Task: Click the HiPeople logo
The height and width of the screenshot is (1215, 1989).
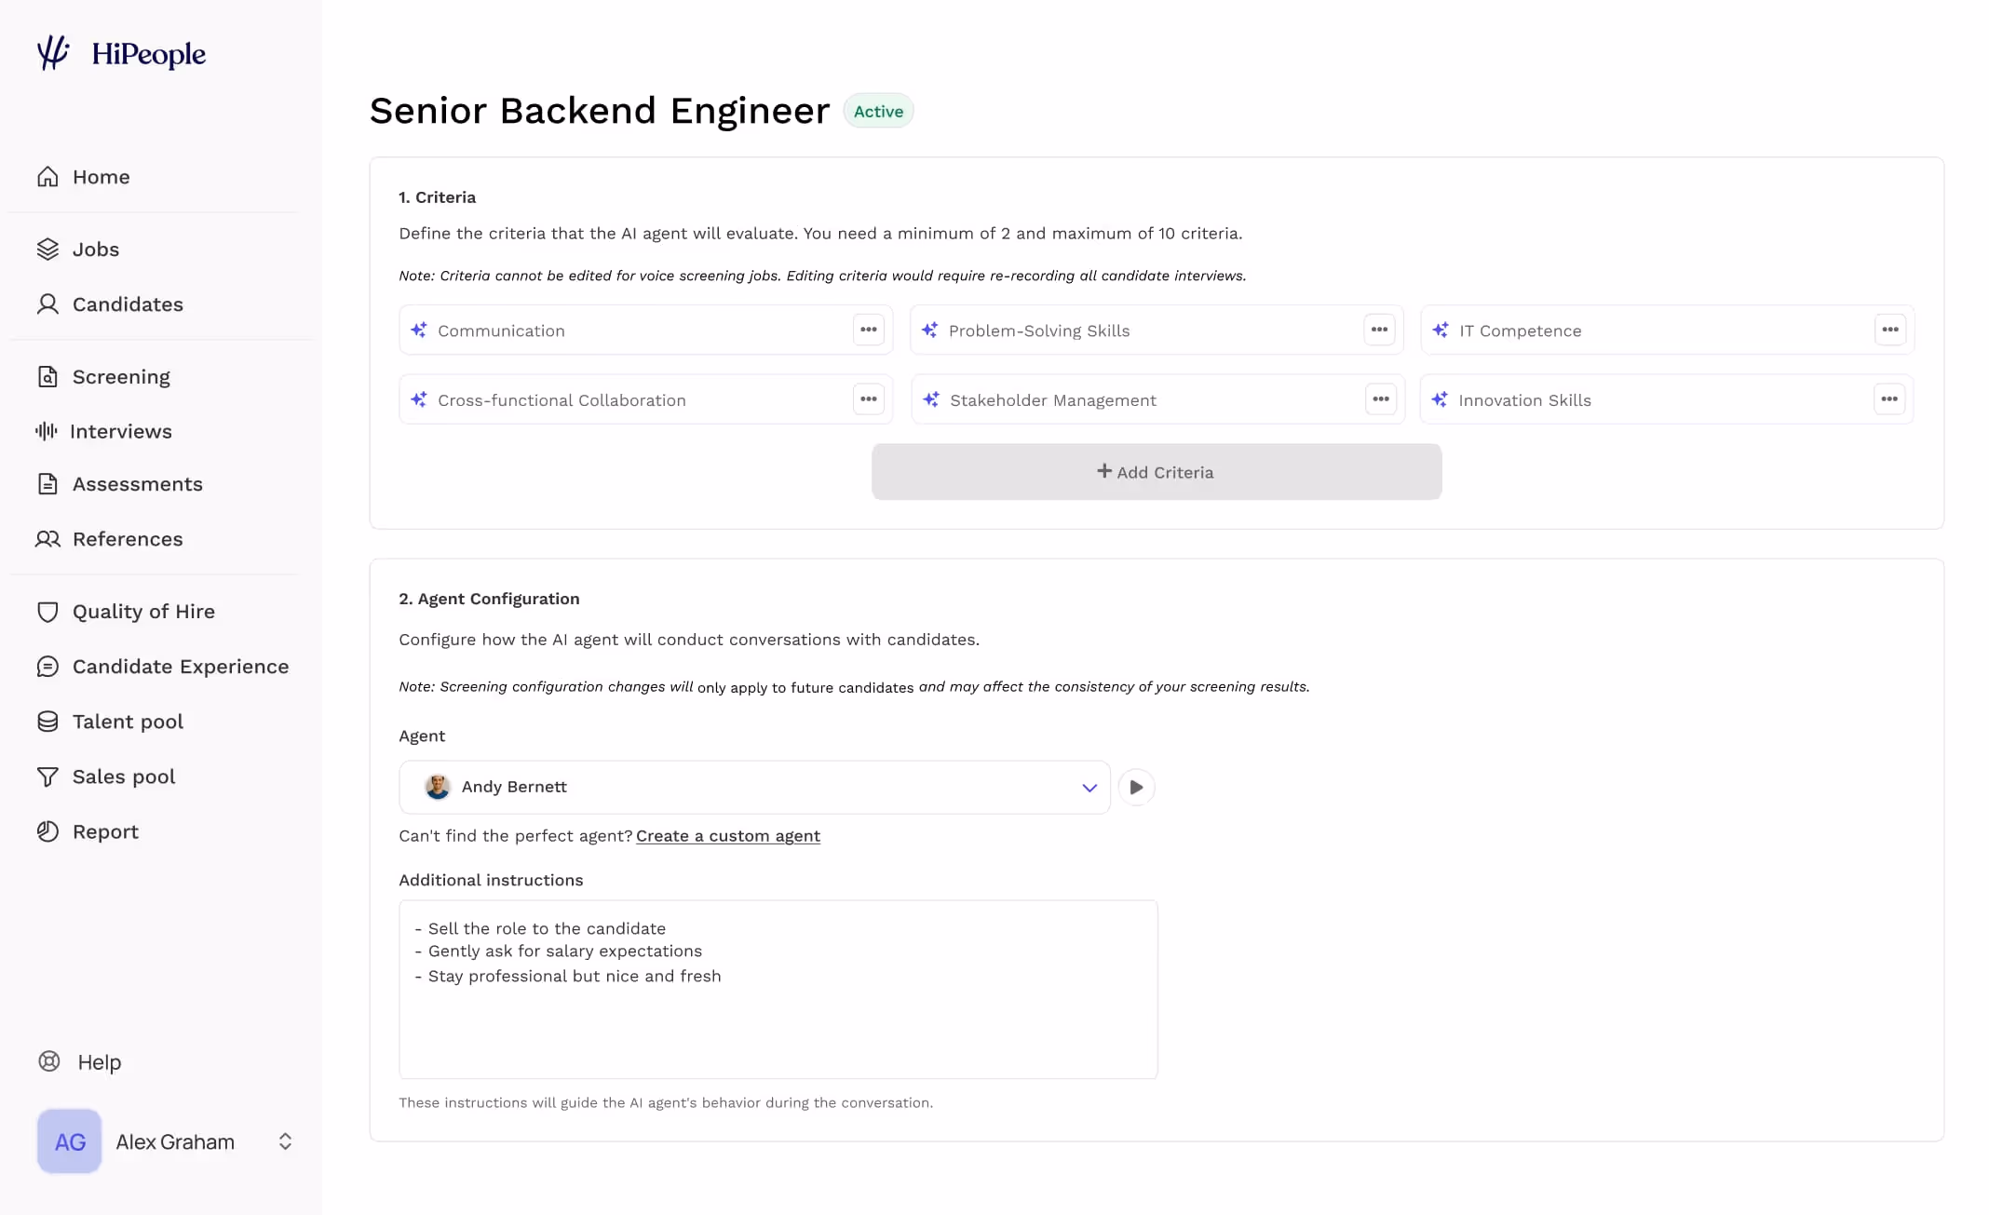Action: [x=120, y=53]
